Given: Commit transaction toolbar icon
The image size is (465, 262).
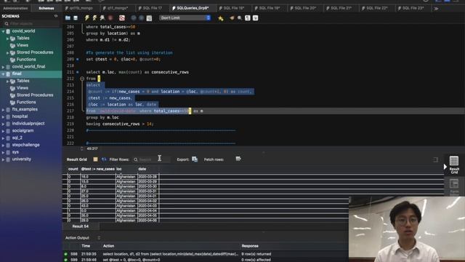Looking at the screenshot, I should [134, 18].
